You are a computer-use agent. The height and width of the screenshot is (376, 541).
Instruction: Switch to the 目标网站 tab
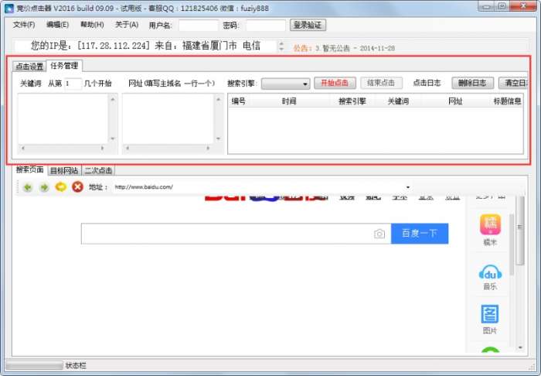point(63,170)
